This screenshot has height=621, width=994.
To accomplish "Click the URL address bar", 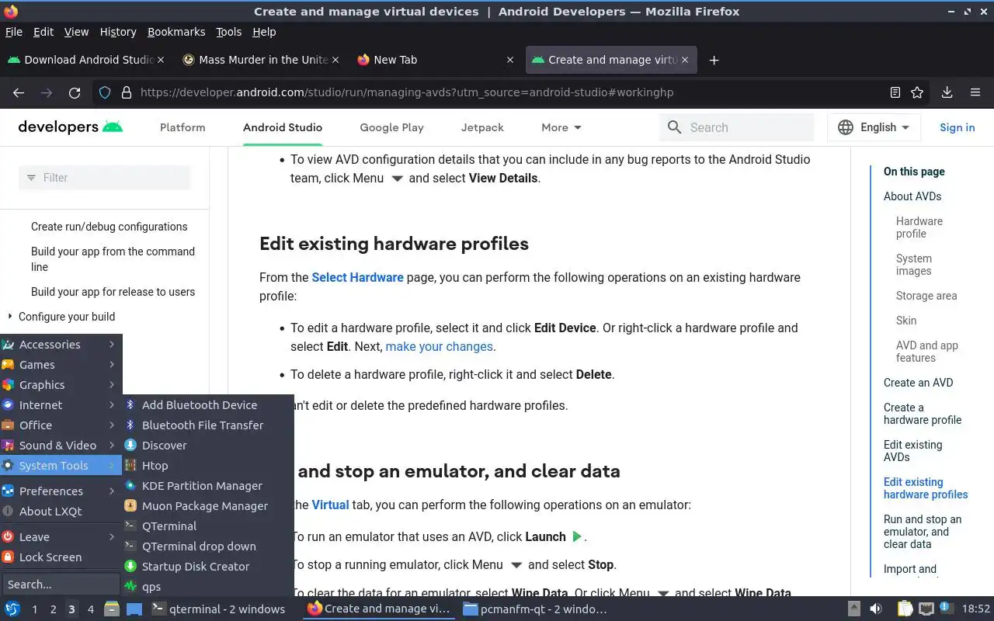I will point(497,92).
